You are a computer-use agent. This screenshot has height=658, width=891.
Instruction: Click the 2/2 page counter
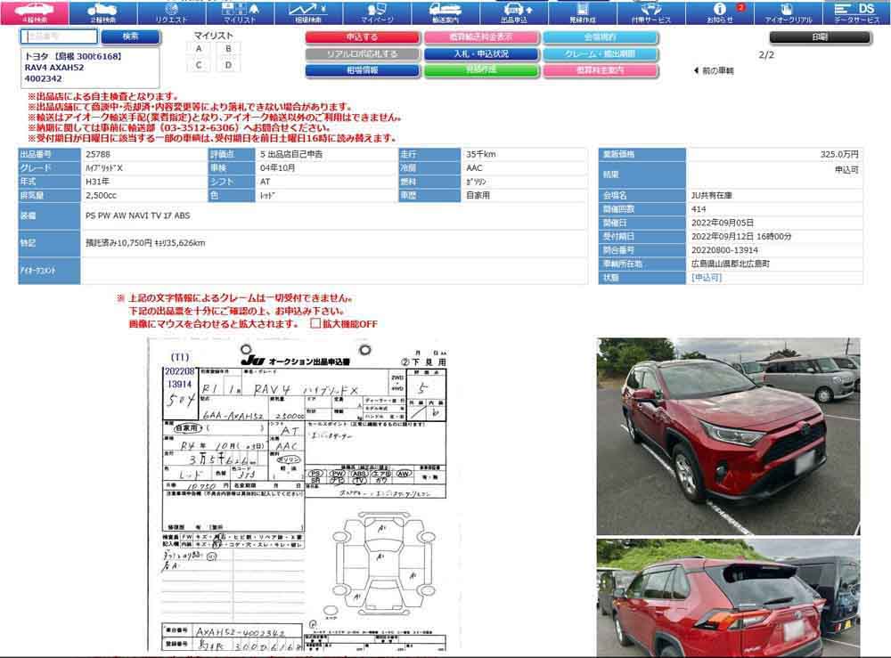[766, 55]
